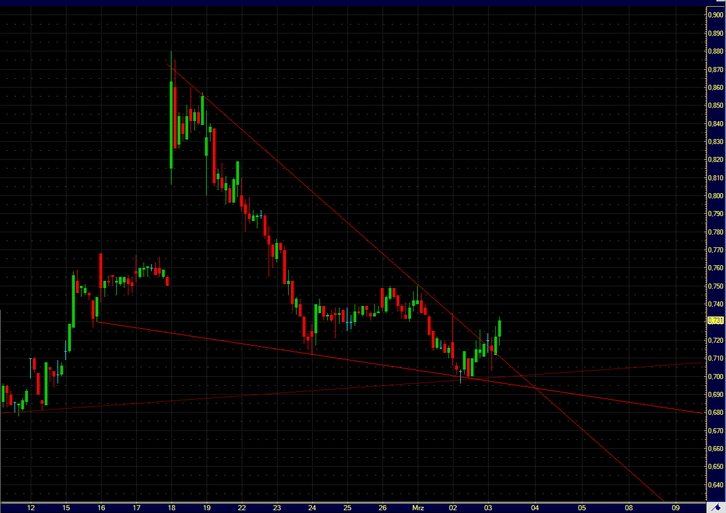
Task: Click the blue pin icon in the chart corner
Action: point(715,507)
